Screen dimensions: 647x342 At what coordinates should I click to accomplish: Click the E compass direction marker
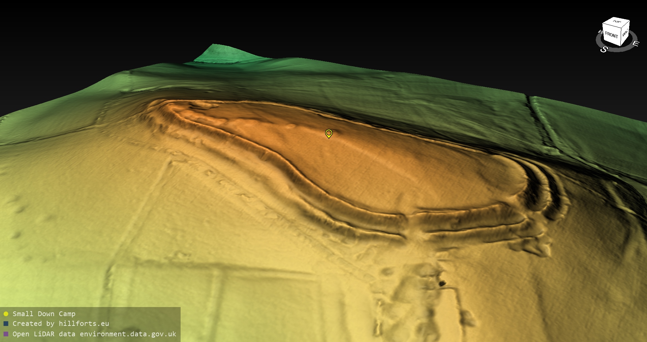coord(635,44)
